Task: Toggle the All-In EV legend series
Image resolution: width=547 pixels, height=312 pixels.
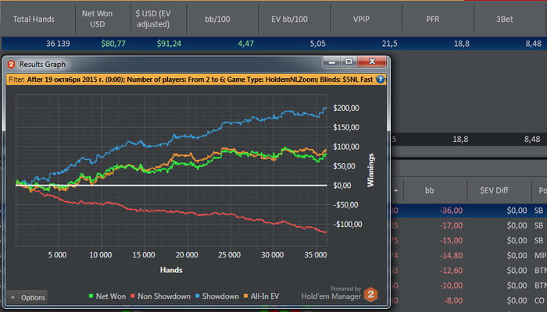Action: click(x=261, y=296)
